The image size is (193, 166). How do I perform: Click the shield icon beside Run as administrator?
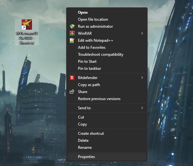[x=72, y=26]
